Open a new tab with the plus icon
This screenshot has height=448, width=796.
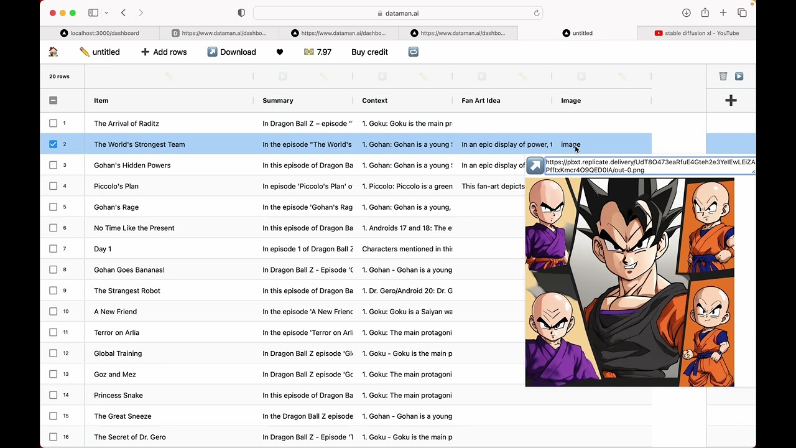click(723, 12)
